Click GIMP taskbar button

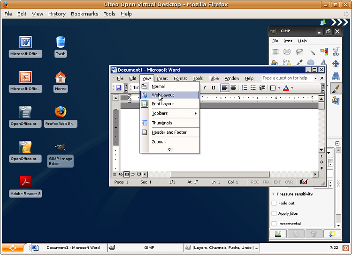tap(145, 248)
